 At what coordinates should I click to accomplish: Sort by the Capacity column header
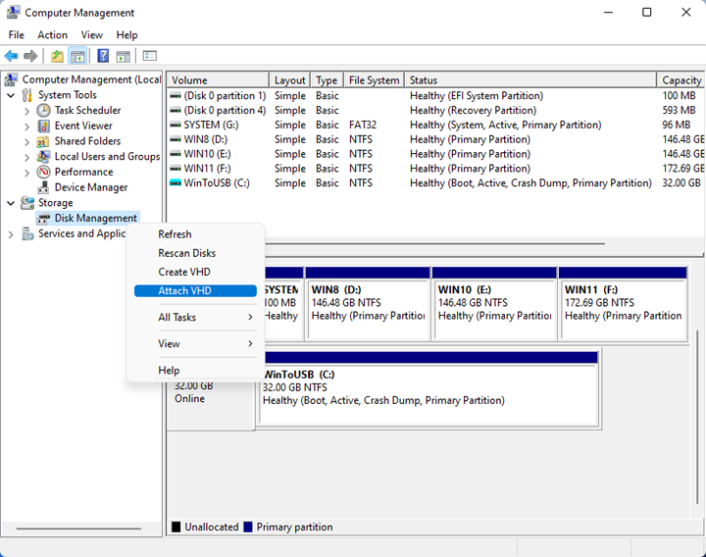click(x=681, y=80)
